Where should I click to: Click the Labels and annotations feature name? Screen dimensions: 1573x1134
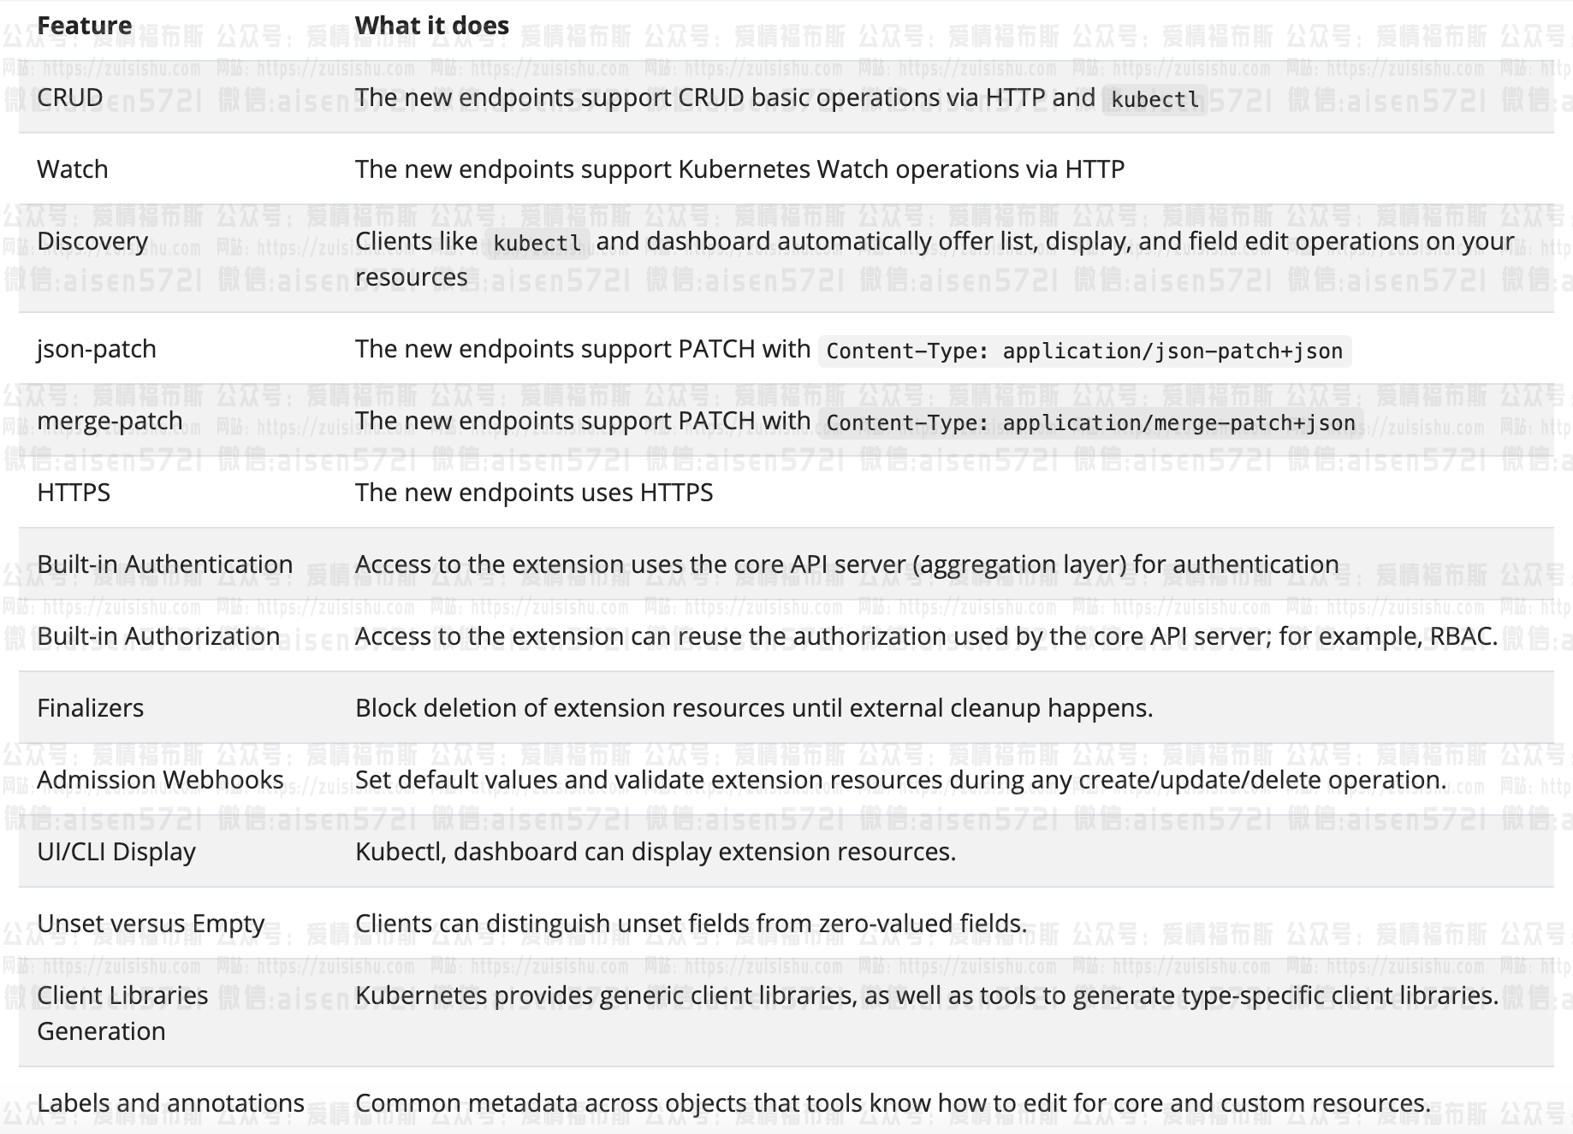[x=170, y=1103]
